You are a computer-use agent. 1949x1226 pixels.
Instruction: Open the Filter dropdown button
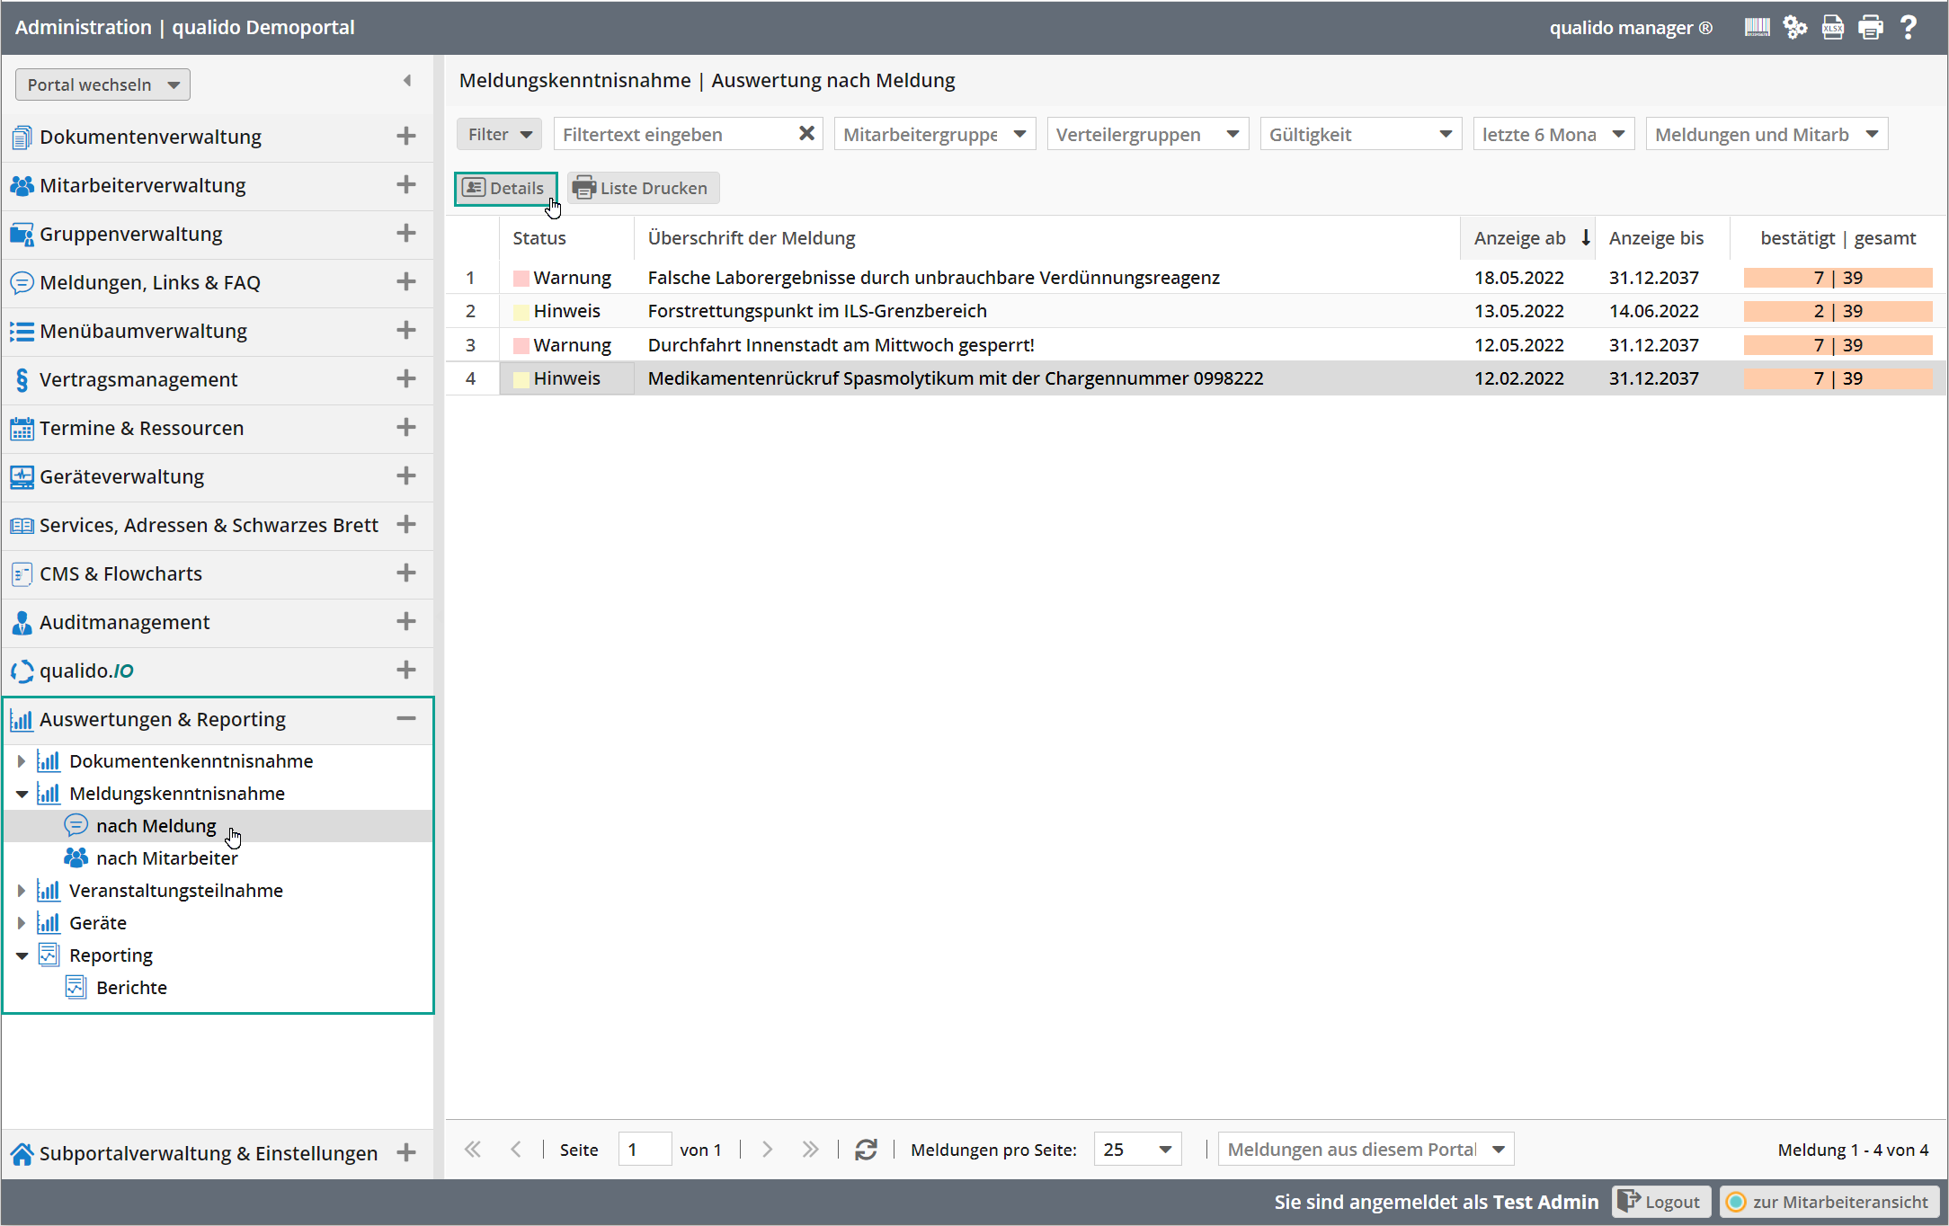[499, 134]
